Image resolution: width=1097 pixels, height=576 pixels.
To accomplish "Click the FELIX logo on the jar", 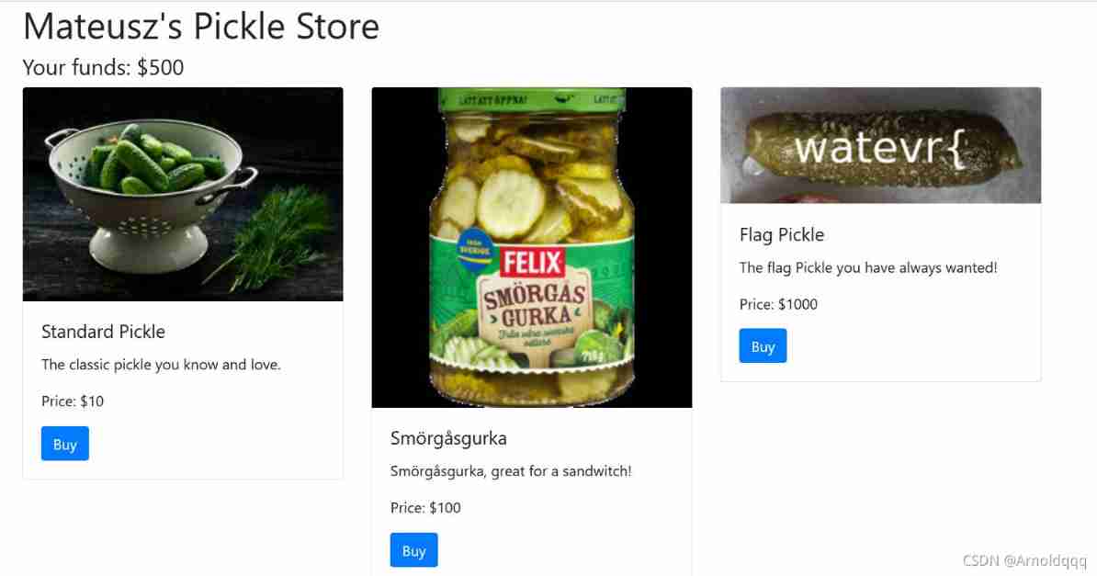I will [x=532, y=263].
